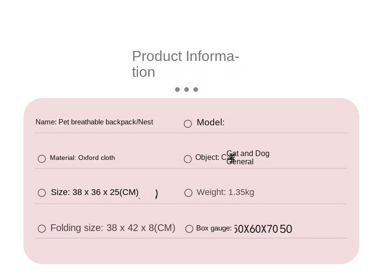
Task: Click the Cat and Dog General text
Action: coord(248,158)
